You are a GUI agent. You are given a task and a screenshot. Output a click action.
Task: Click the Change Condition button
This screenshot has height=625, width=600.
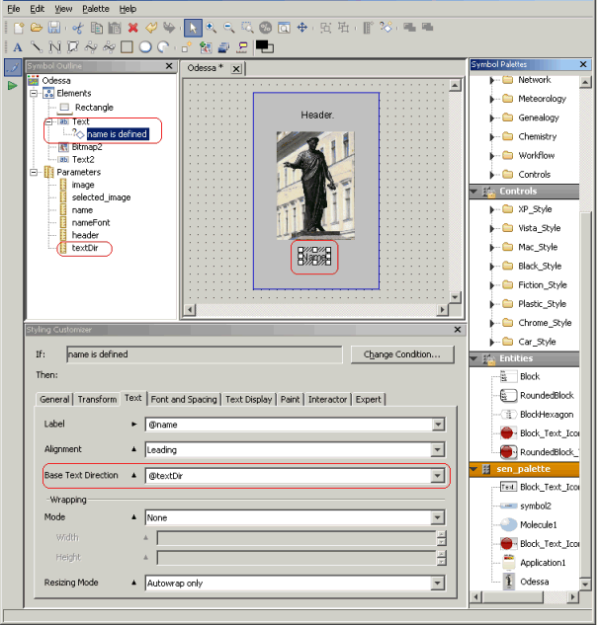pyautogui.click(x=401, y=354)
